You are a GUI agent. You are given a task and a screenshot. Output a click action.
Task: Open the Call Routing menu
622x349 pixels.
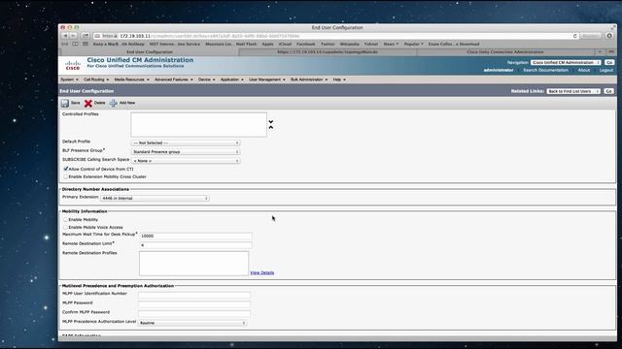(96, 79)
